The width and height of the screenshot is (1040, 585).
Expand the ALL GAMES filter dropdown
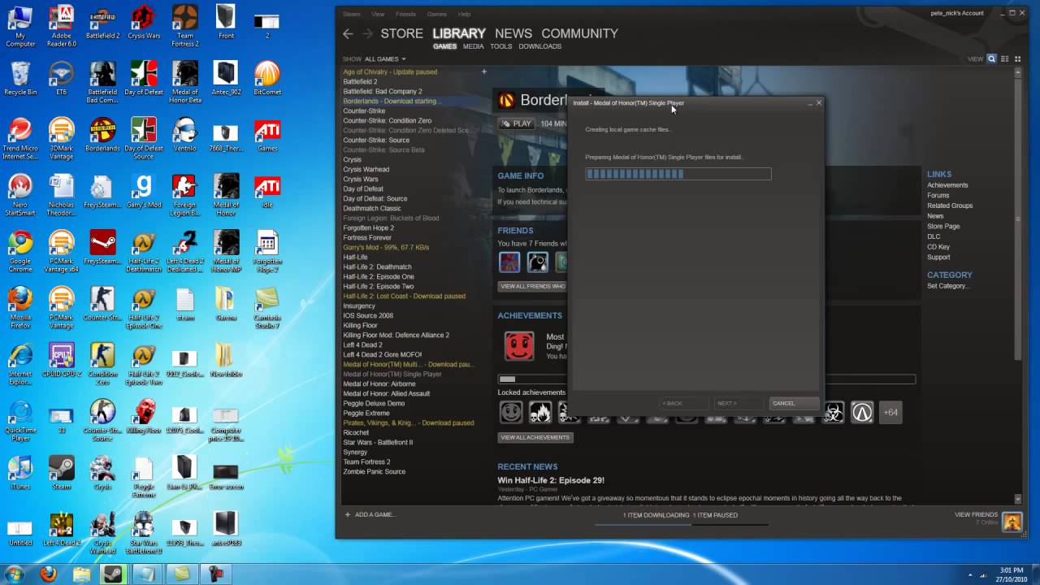[x=385, y=59]
